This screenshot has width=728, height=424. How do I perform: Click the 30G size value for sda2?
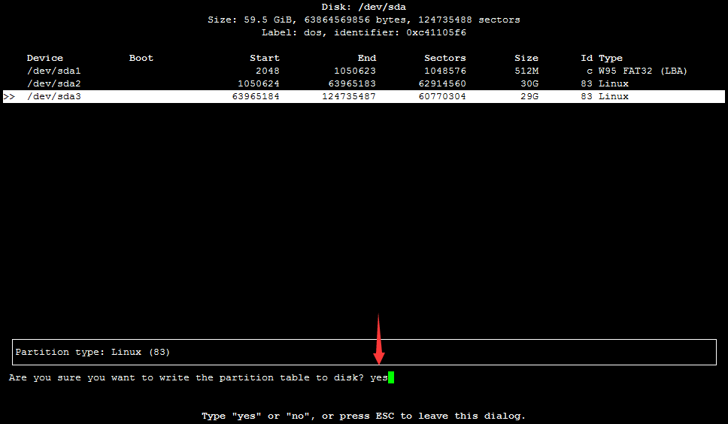pyautogui.click(x=529, y=83)
